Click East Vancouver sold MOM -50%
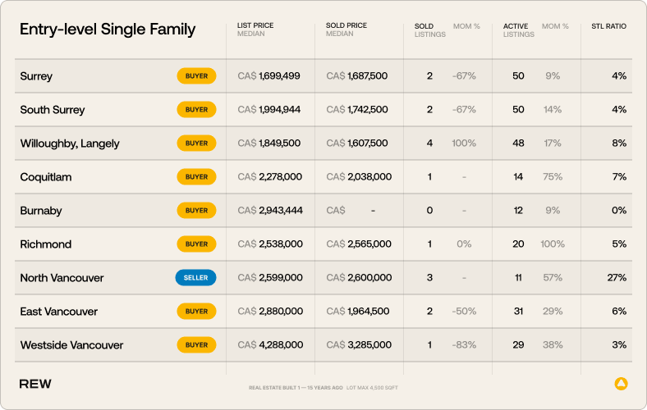 [x=464, y=311]
